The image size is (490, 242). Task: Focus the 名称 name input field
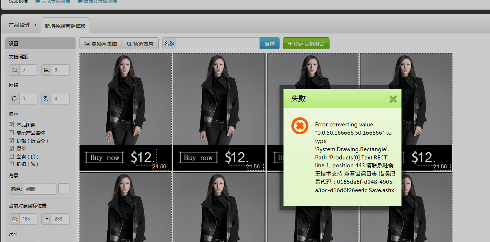[x=218, y=43]
